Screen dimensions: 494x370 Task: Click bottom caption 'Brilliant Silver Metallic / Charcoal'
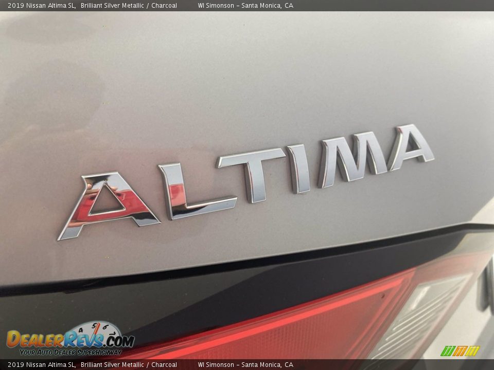[129, 365]
